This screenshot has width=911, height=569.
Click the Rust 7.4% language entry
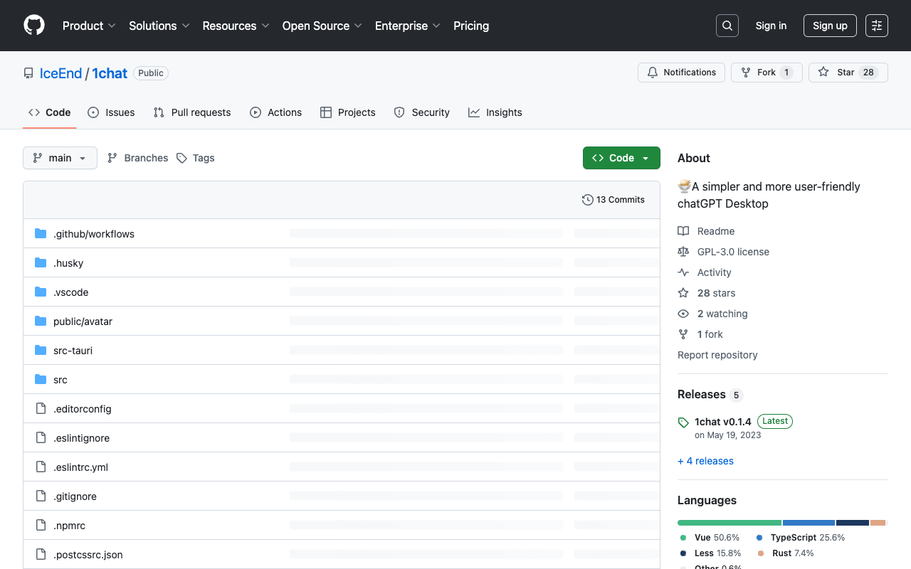786,553
